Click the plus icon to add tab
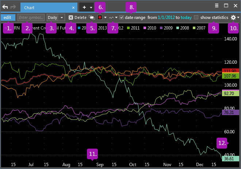 click(84, 7)
